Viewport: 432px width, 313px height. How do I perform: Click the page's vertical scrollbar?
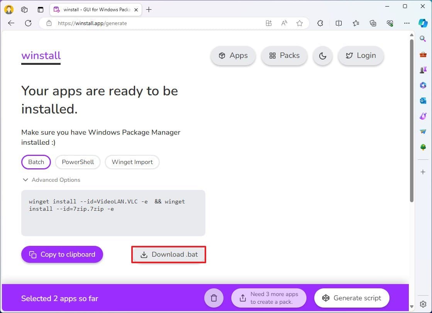click(412, 120)
